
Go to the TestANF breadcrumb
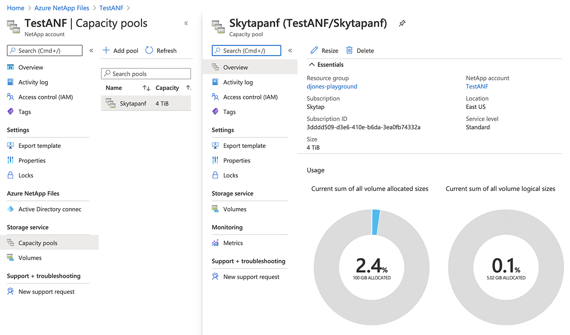tap(111, 8)
